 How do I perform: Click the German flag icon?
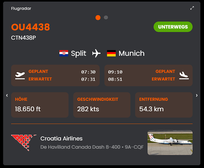click(x=111, y=53)
